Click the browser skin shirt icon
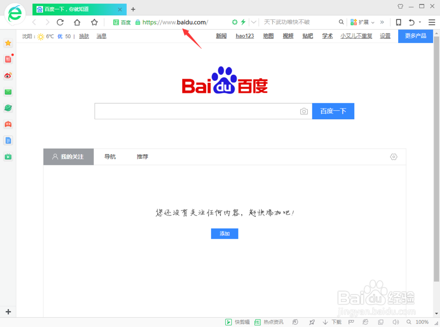Image resolution: width=440 pixels, height=327 pixels. point(400,6)
